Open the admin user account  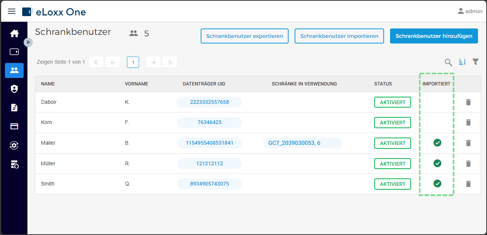[470, 11]
